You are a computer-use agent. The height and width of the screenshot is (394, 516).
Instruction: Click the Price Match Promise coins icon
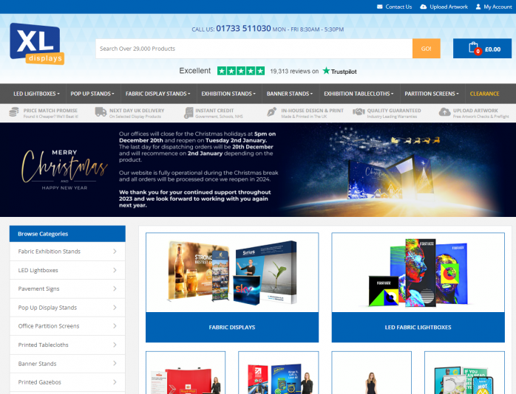coord(14,112)
